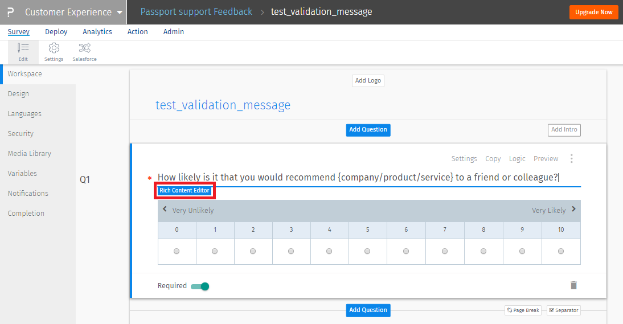
Task: Click the right arrow beside Very Likely
Action: (573, 209)
